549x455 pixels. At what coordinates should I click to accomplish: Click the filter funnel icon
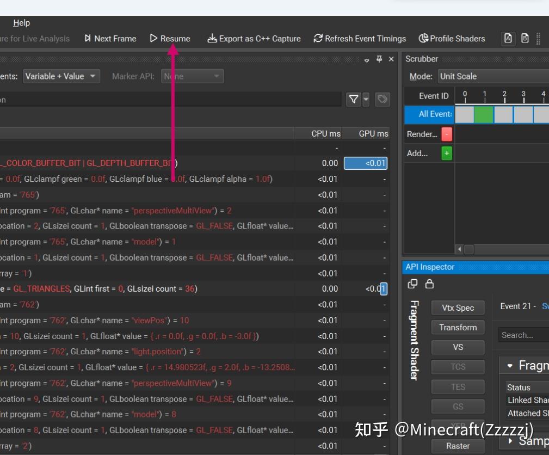click(354, 99)
